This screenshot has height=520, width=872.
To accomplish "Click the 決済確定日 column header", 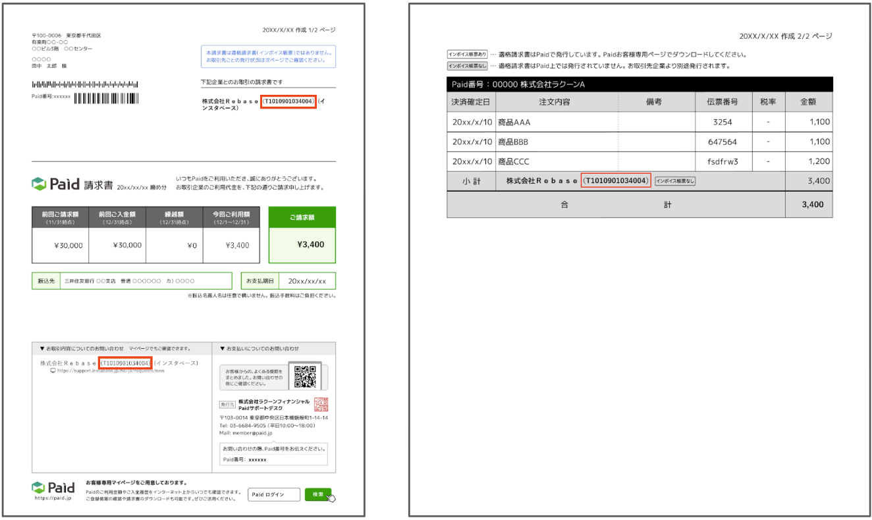I will tap(471, 102).
